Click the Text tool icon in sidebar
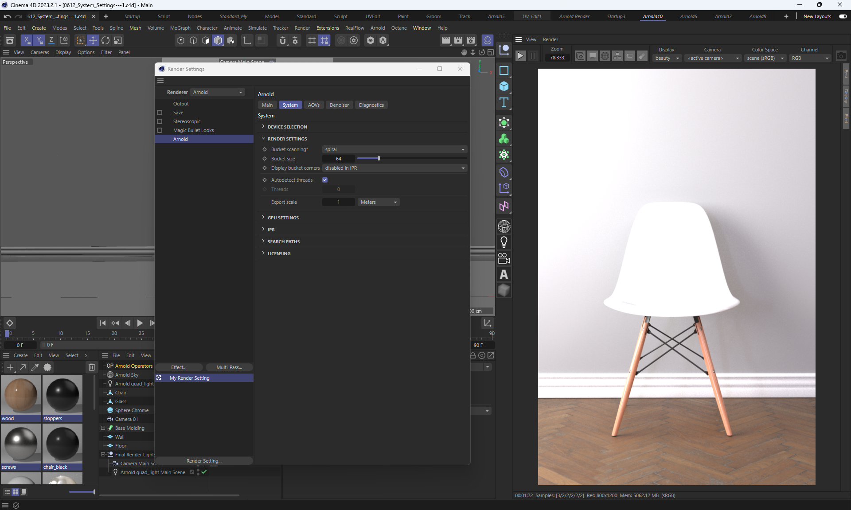This screenshot has width=851, height=510. coord(504,103)
